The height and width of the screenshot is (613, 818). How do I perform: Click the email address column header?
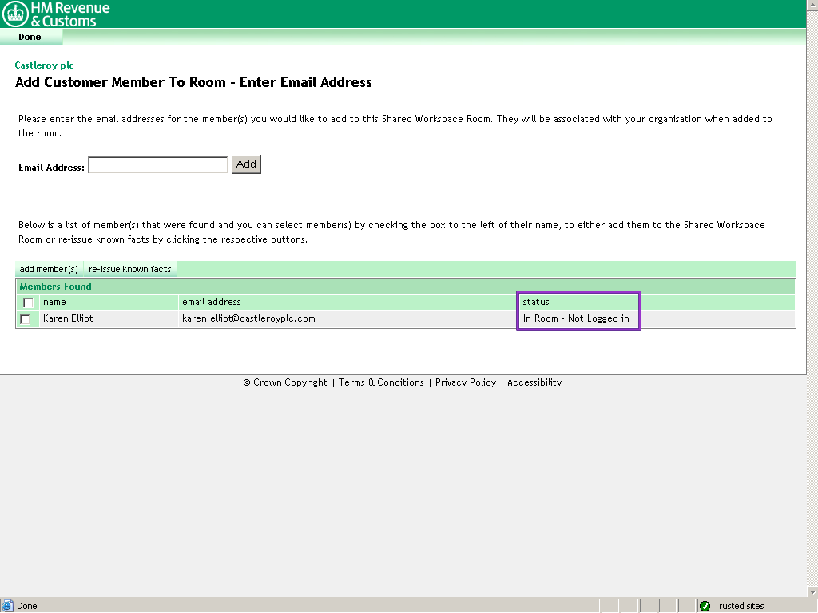(x=211, y=302)
